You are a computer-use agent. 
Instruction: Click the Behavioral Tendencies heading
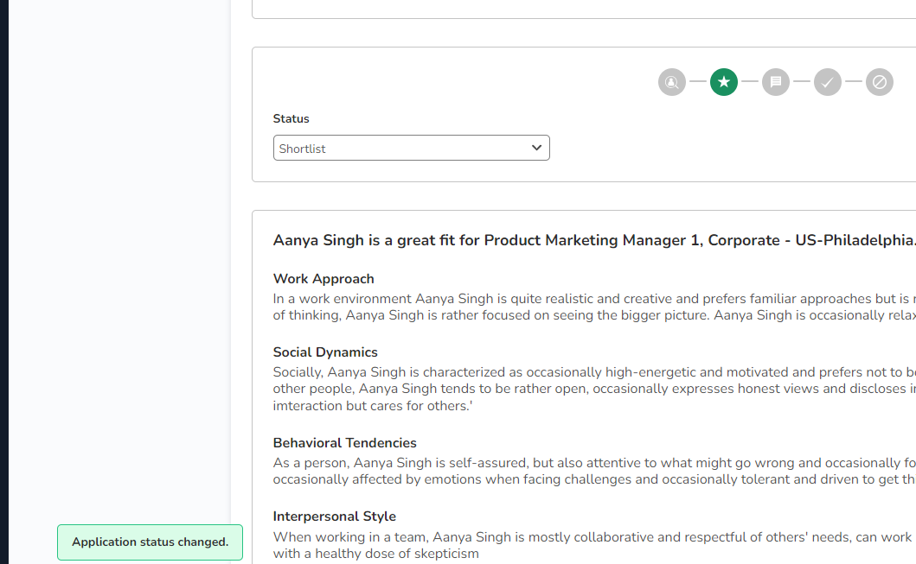pos(344,443)
